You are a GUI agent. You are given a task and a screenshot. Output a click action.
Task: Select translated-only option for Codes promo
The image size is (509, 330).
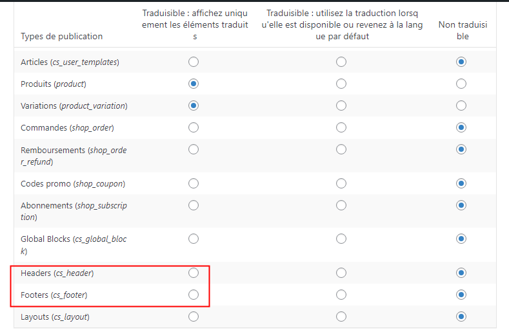(x=194, y=183)
